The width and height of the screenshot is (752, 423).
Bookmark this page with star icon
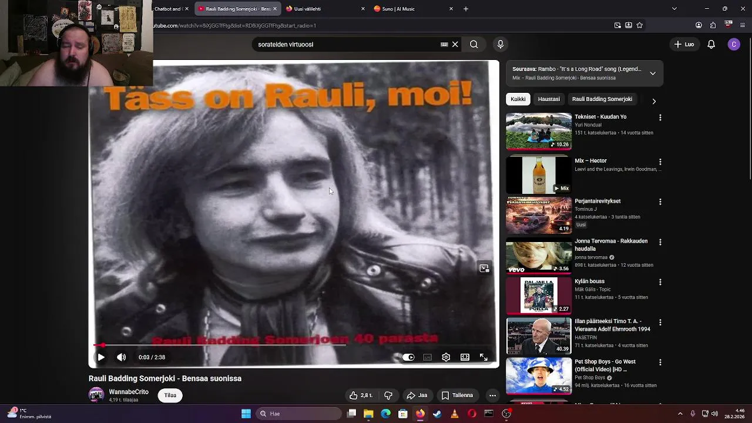tap(640, 25)
